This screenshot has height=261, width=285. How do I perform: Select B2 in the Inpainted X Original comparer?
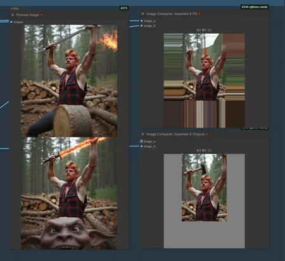210,151
